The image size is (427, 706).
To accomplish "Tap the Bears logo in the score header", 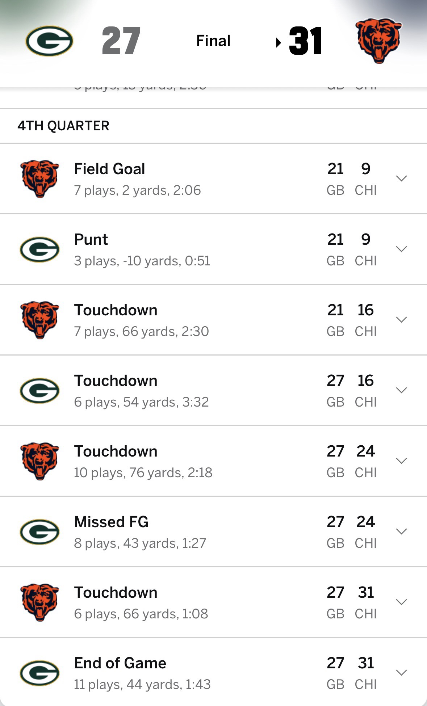I will tap(378, 41).
